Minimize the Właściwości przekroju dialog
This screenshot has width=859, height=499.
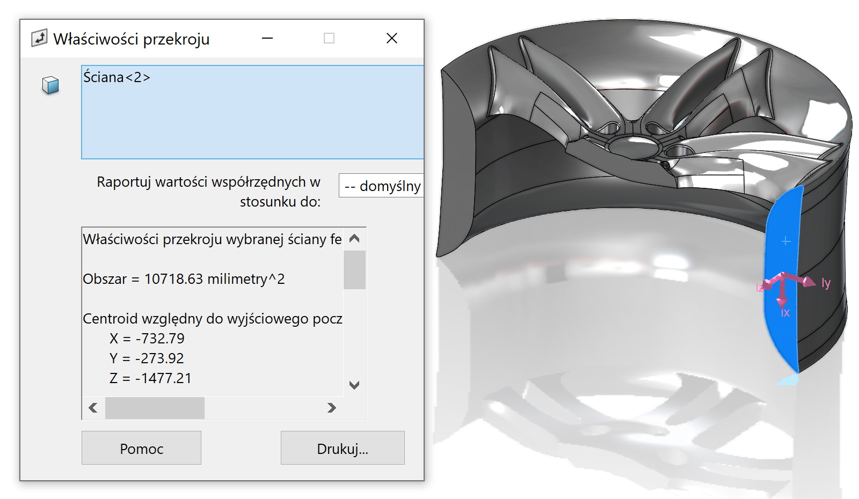pos(267,38)
